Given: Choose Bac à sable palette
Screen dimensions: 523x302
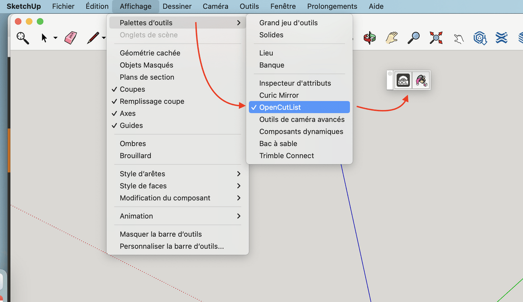Looking at the screenshot, I should (x=299, y=144).
